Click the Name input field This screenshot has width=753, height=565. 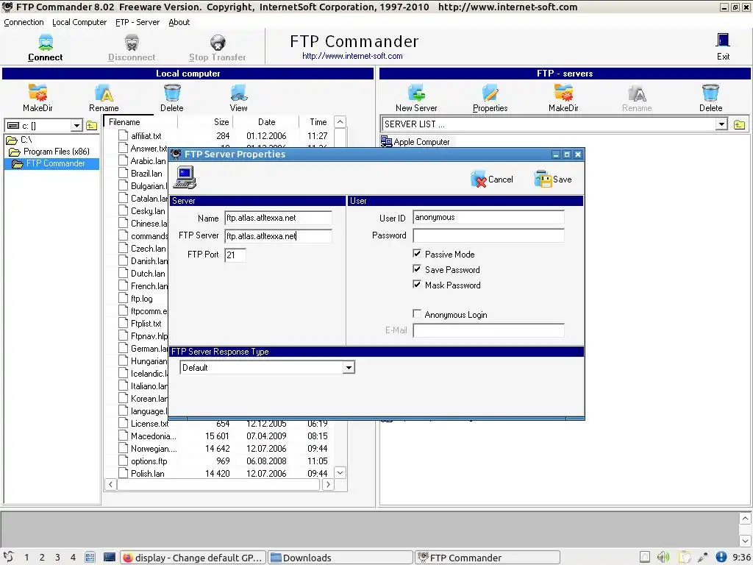[279, 218]
